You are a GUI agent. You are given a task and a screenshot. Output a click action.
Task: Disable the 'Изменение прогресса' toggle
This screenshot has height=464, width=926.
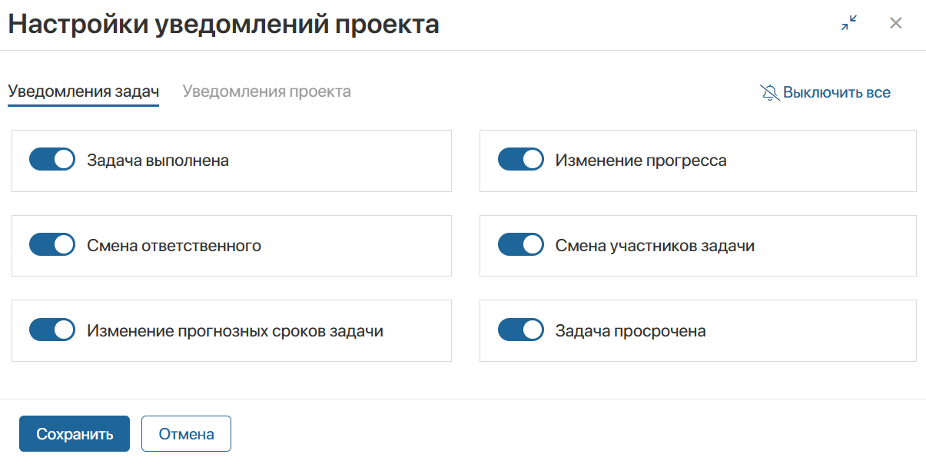click(x=521, y=160)
